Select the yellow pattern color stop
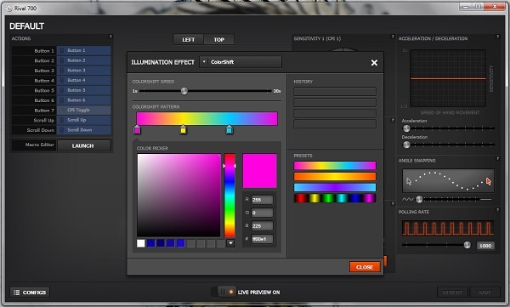 [183, 130]
